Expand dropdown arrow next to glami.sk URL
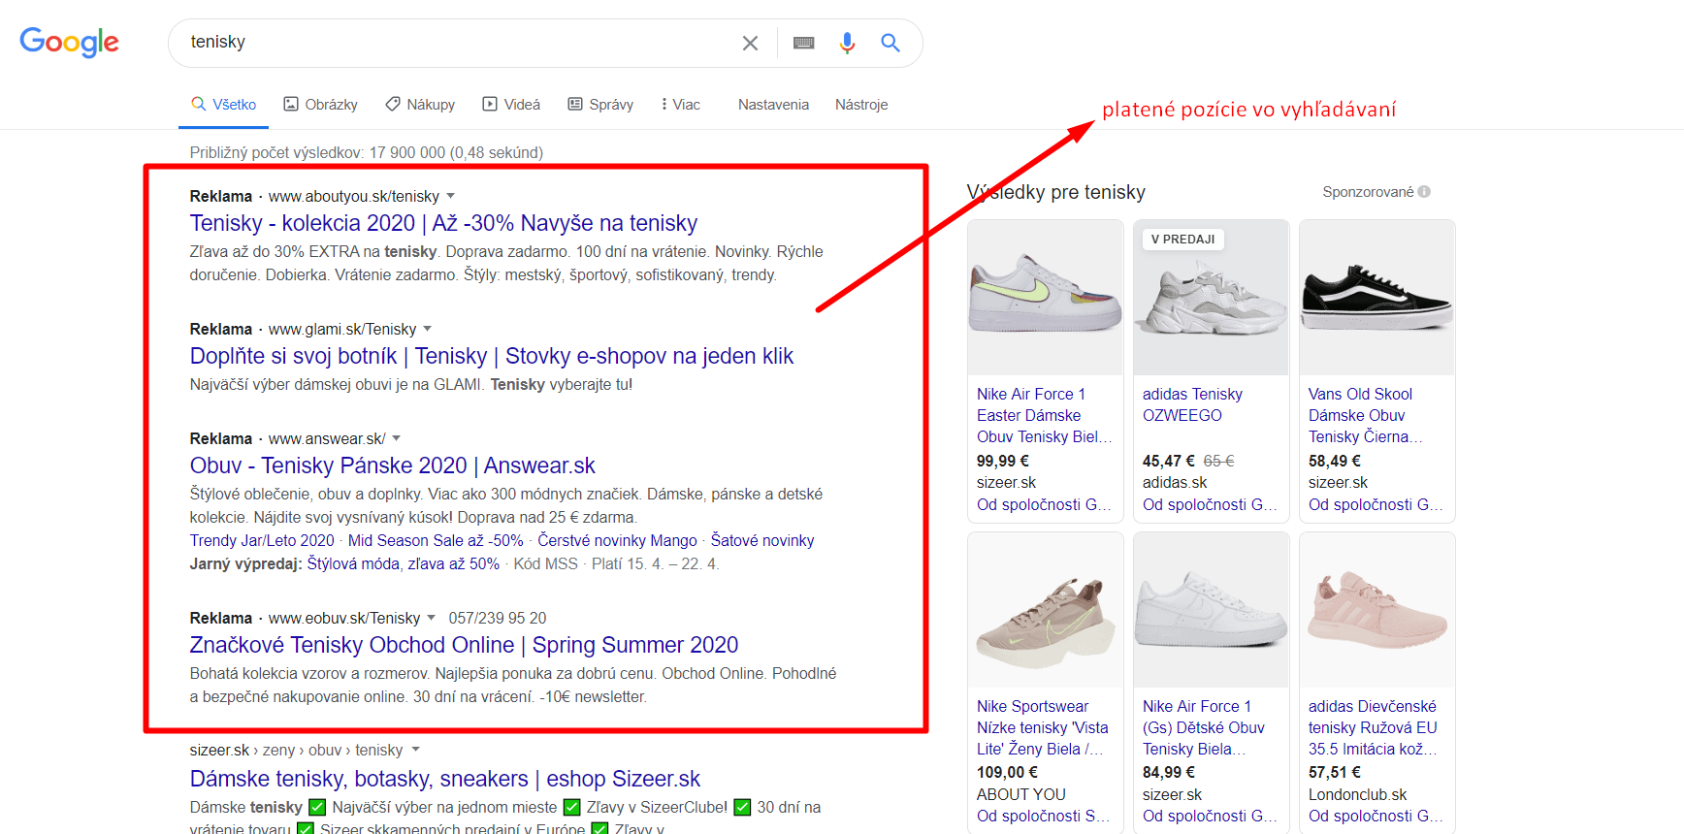This screenshot has width=1684, height=834. [x=427, y=329]
